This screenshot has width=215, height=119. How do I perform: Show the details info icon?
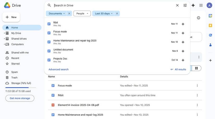pos(198,18)
